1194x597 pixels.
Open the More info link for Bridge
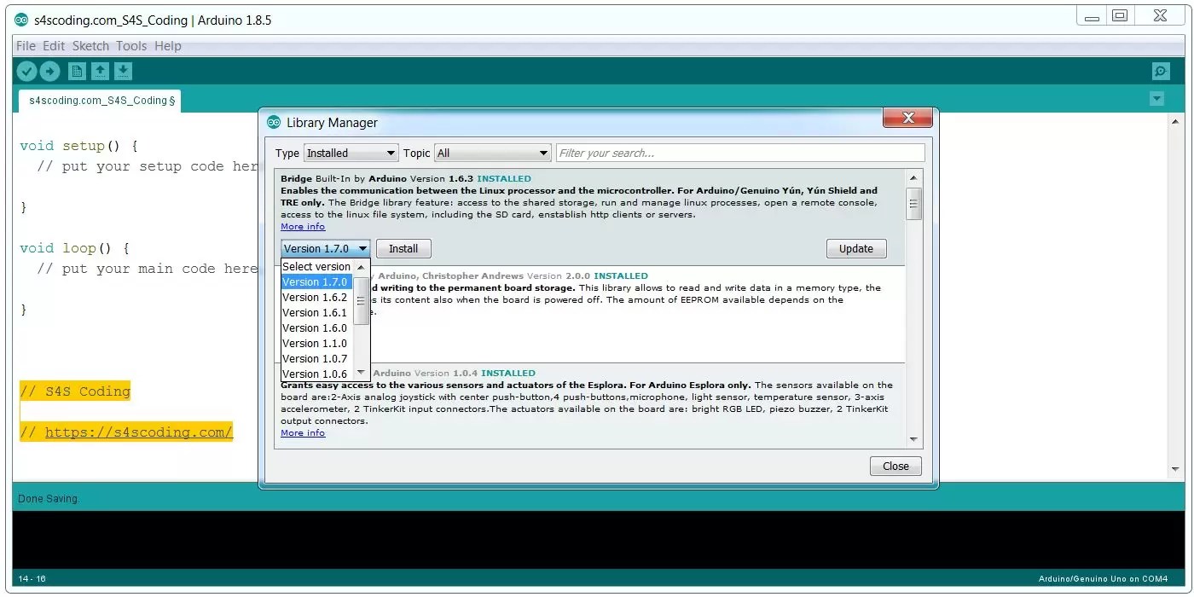tap(303, 226)
